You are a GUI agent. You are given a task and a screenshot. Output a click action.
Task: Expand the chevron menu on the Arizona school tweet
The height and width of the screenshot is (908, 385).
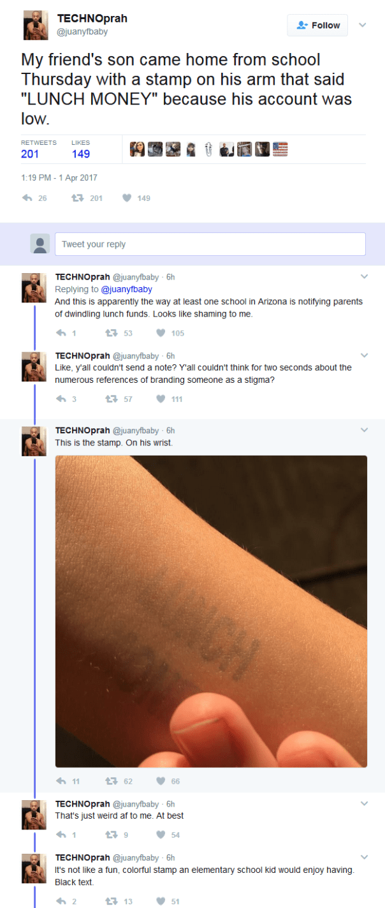pyautogui.click(x=364, y=277)
